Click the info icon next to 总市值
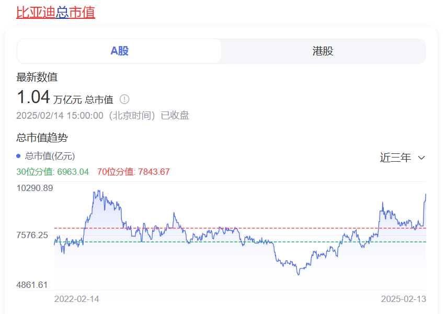The image size is (446, 314). pyautogui.click(x=125, y=99)
